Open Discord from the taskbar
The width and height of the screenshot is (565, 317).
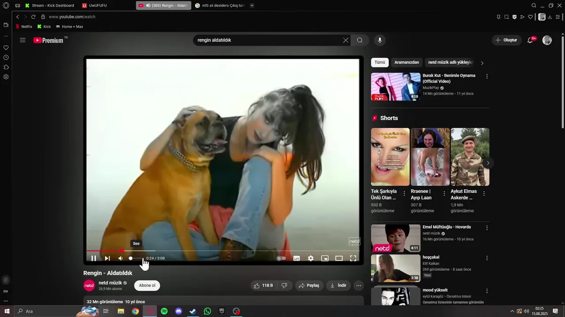[x=179, y=311]
